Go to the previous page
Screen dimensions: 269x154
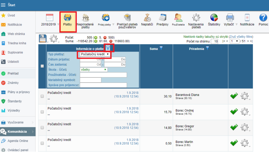(x=227, y=41)
